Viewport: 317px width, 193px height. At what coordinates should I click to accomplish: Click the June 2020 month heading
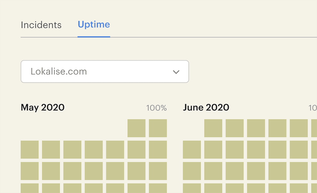pyautogui.click(x=206, y=107)
